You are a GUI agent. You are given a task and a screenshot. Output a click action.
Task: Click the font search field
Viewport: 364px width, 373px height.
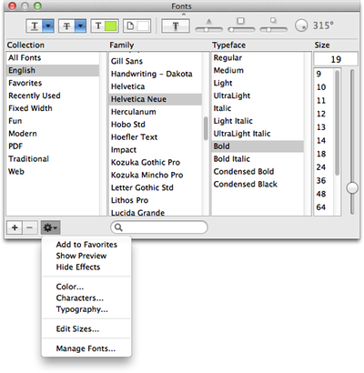[159, 227]
